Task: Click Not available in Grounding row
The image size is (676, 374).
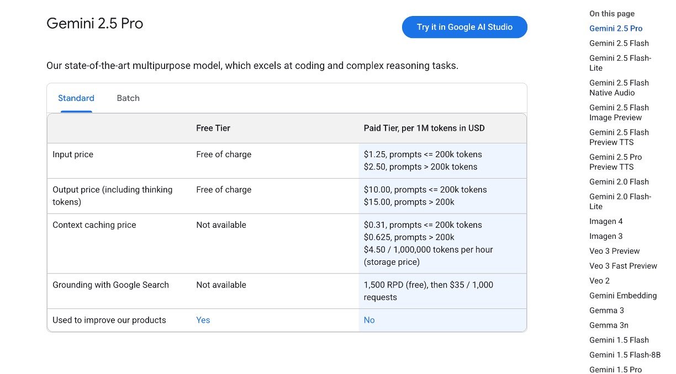Action: tap(221, 285)
